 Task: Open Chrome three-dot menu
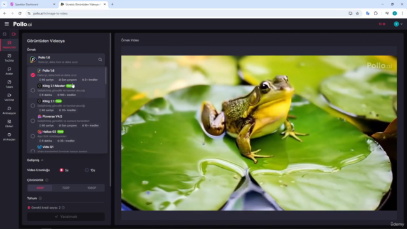(x=402, y=13)
